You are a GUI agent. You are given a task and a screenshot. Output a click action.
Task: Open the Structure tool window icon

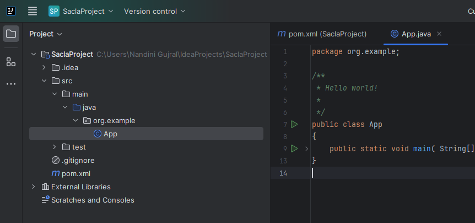click(11, 62)
